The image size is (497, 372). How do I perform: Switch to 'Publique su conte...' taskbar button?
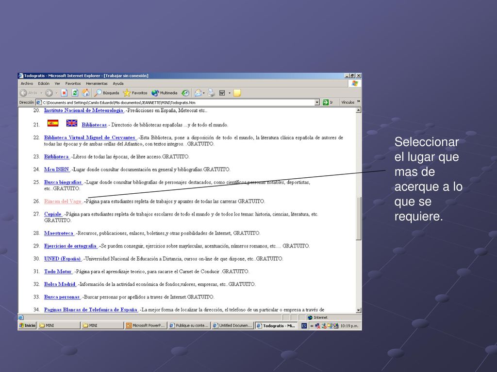(189, 325)
